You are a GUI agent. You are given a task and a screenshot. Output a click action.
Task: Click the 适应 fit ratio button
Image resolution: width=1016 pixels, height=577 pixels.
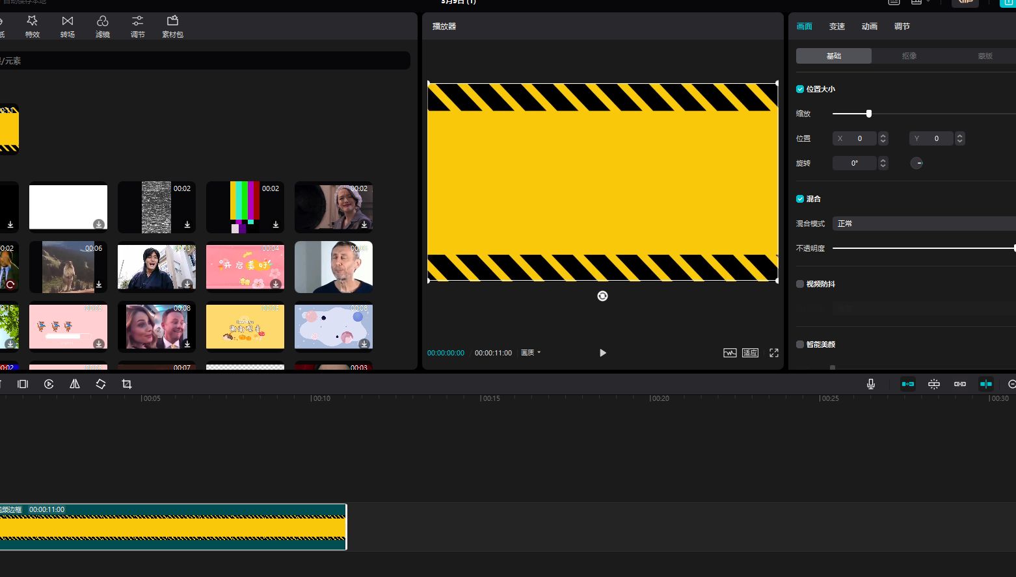pos(750,353)
